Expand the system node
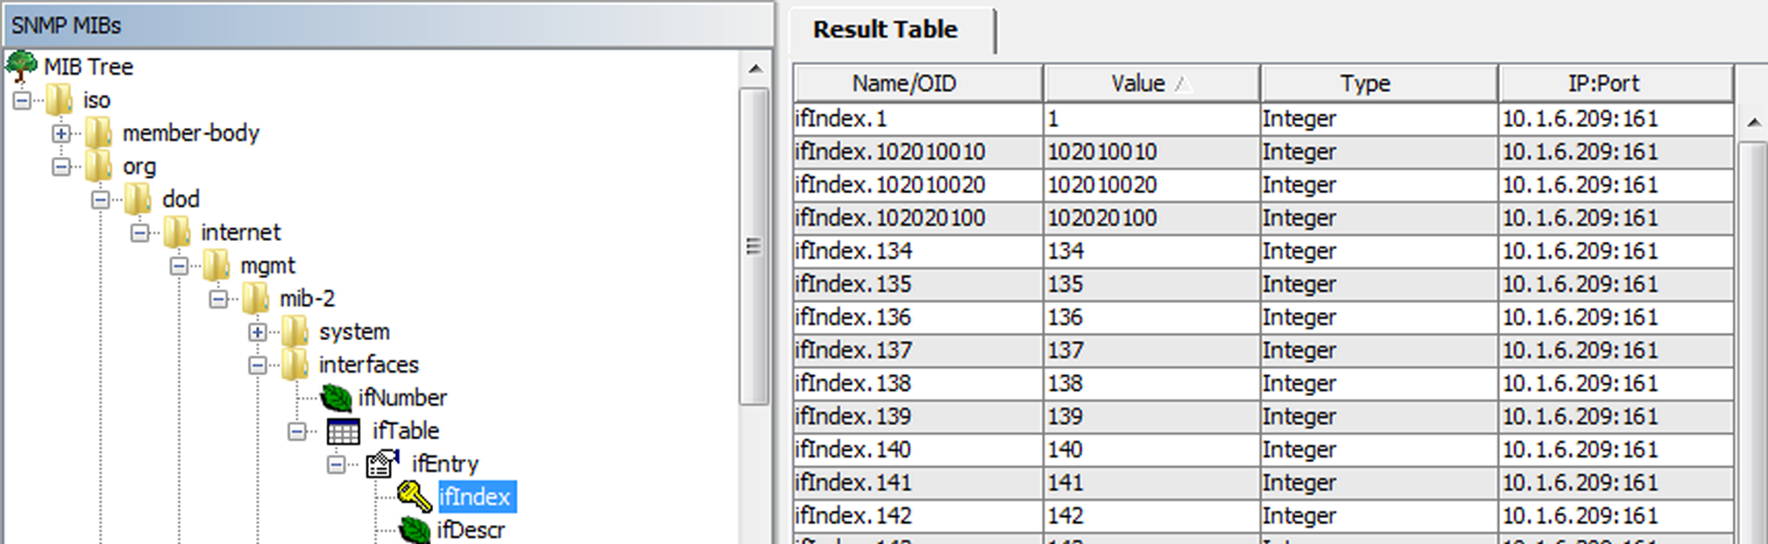The height and width of the screenshot is (544, 1768). pyautogui.click(x=257, y=332)
